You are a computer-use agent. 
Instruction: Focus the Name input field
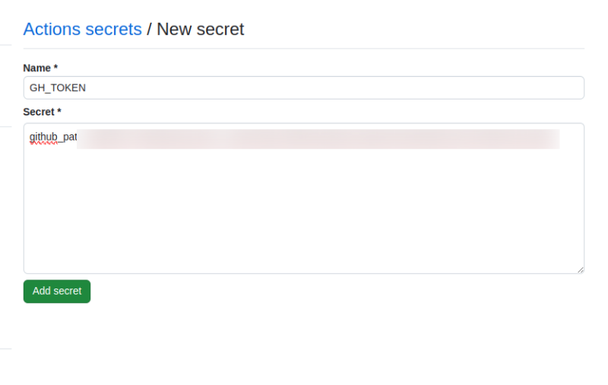click(304, 87)
